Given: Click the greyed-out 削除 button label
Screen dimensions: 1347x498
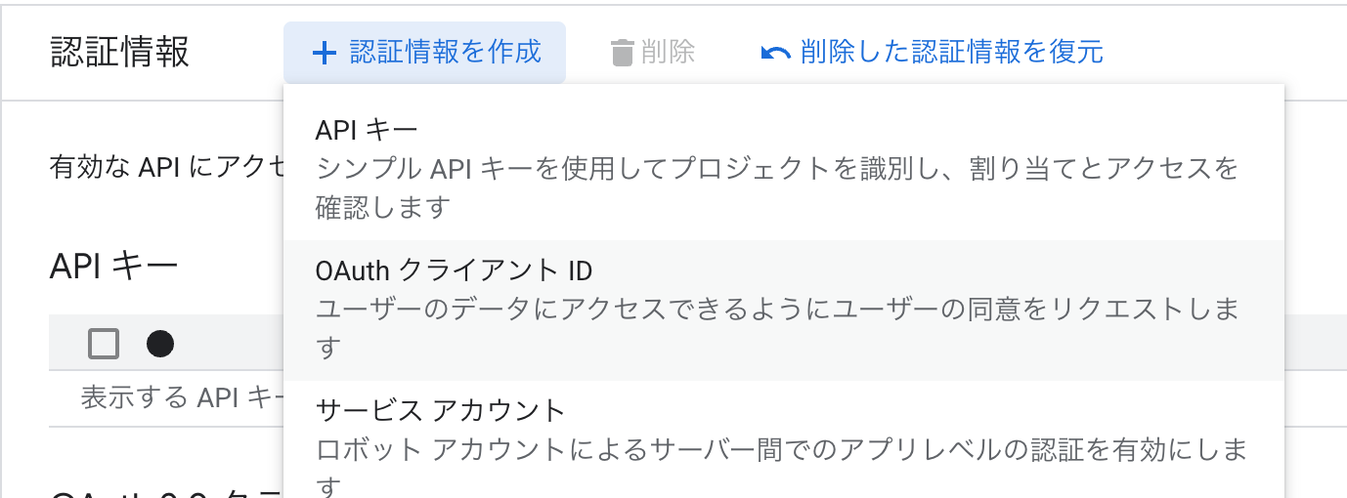Looking at the screenshot, I should pos(669,53).
